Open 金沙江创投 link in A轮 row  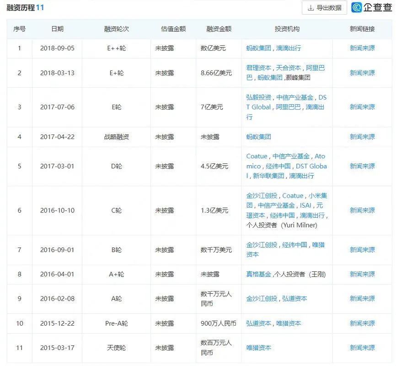point(262,299)
